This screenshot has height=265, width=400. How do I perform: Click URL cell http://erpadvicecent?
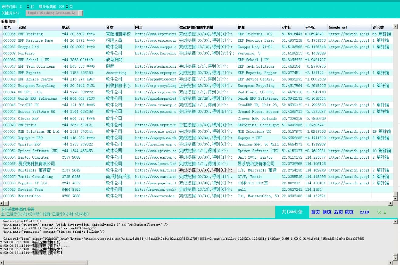[x=156, y=79]
